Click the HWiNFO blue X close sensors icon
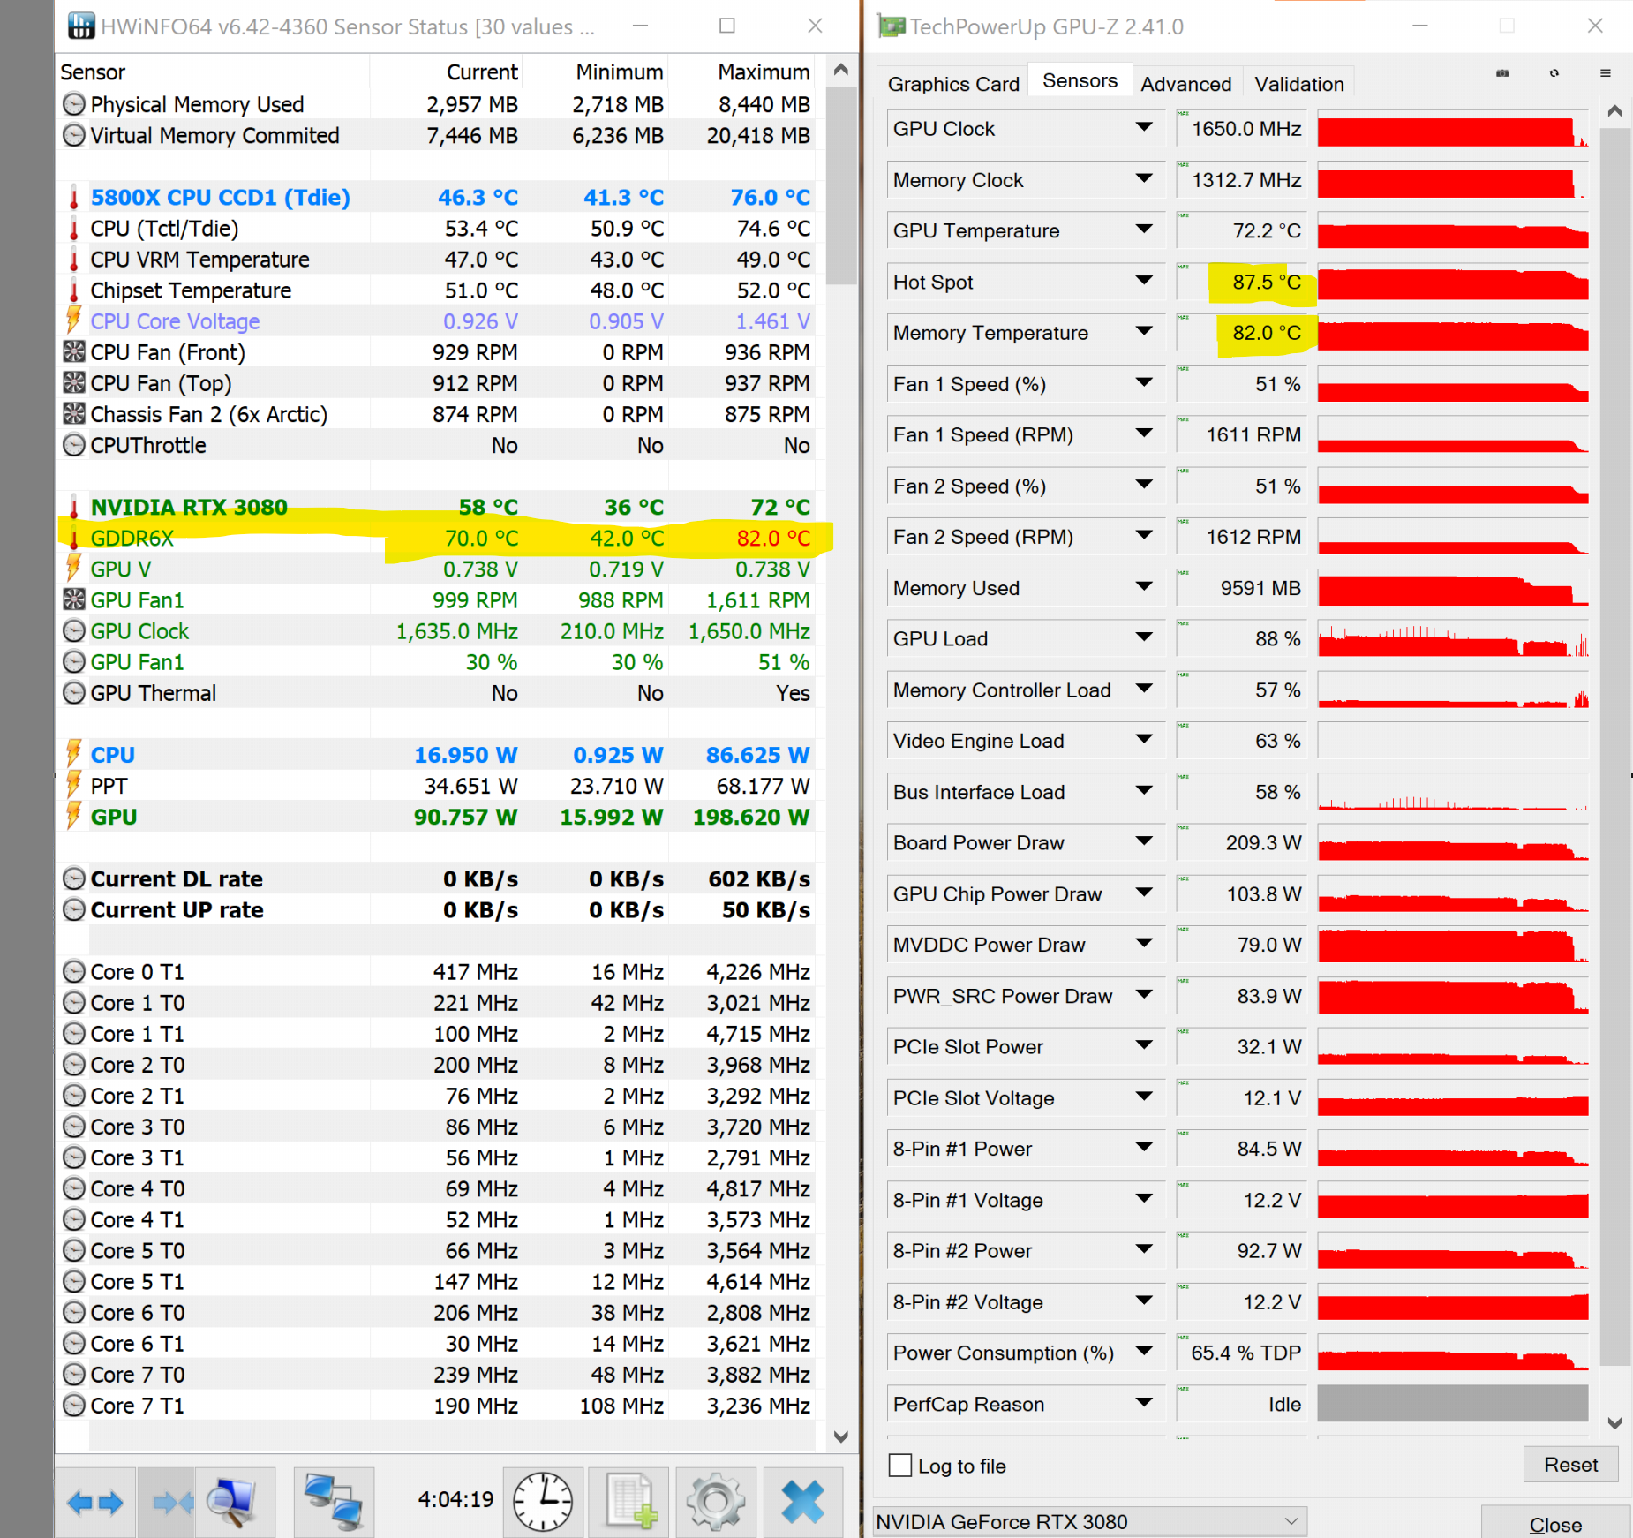The width and height of the screenshot is (1633, 1538). [x=802, y=1502]
